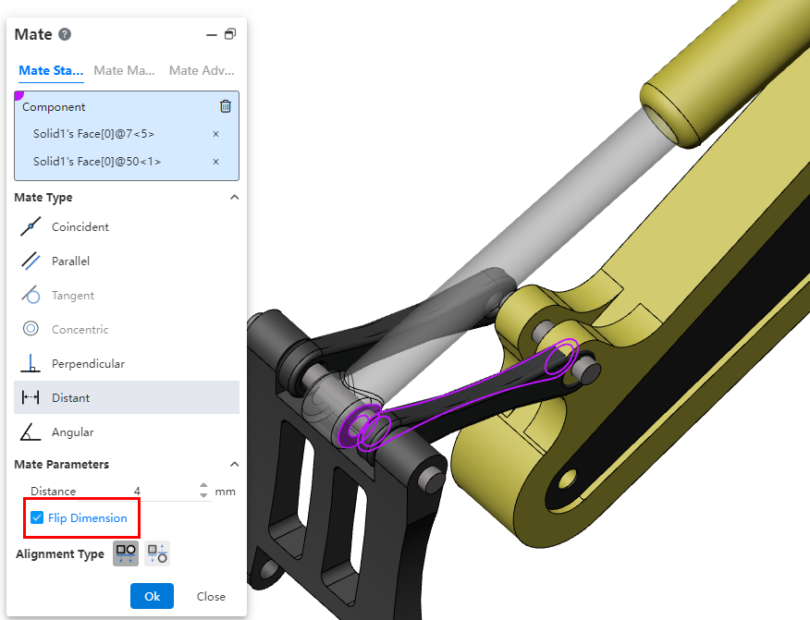Confirm mate with Ok button

(x=152, y=596)
